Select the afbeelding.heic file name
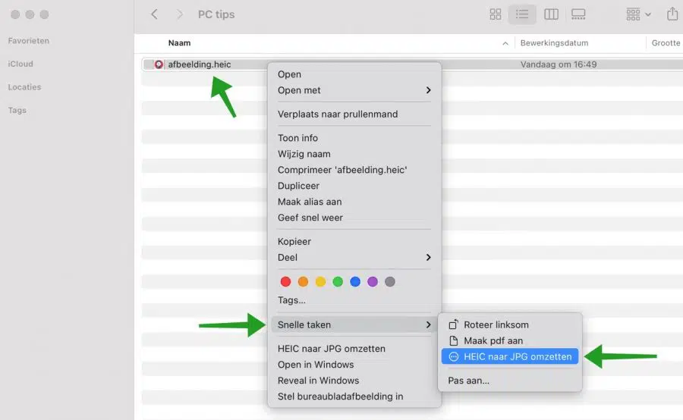This screenshot has width=683, height=420. coord(200,64)
